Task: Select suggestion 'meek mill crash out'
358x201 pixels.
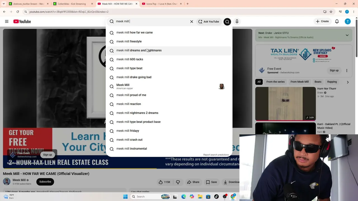Action: (x=169, y=140)
